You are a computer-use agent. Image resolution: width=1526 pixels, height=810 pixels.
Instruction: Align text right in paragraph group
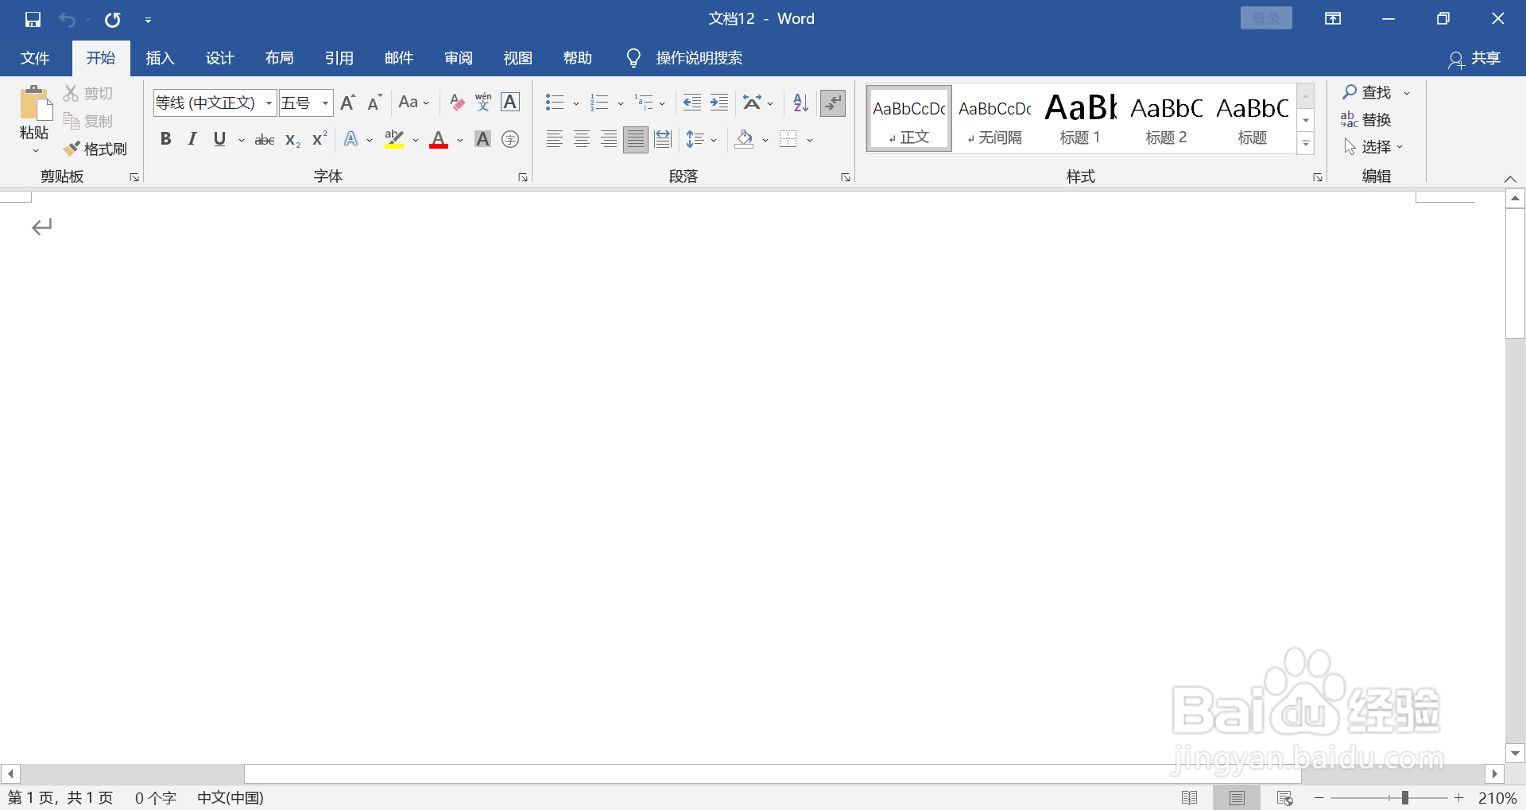coord(609,140)
